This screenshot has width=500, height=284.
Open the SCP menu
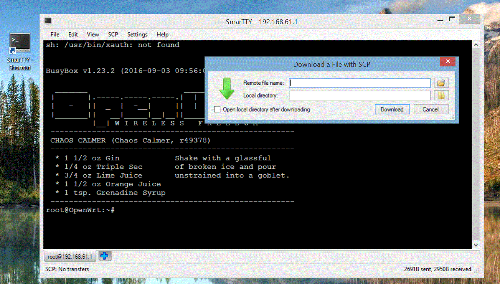tap(113, 34)
